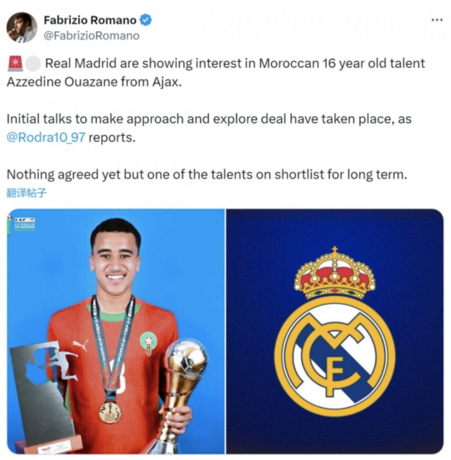Open the Real Madrid crest image
Image resolution: width=451 pixels, height=460 pixels.
click(335, 331)
